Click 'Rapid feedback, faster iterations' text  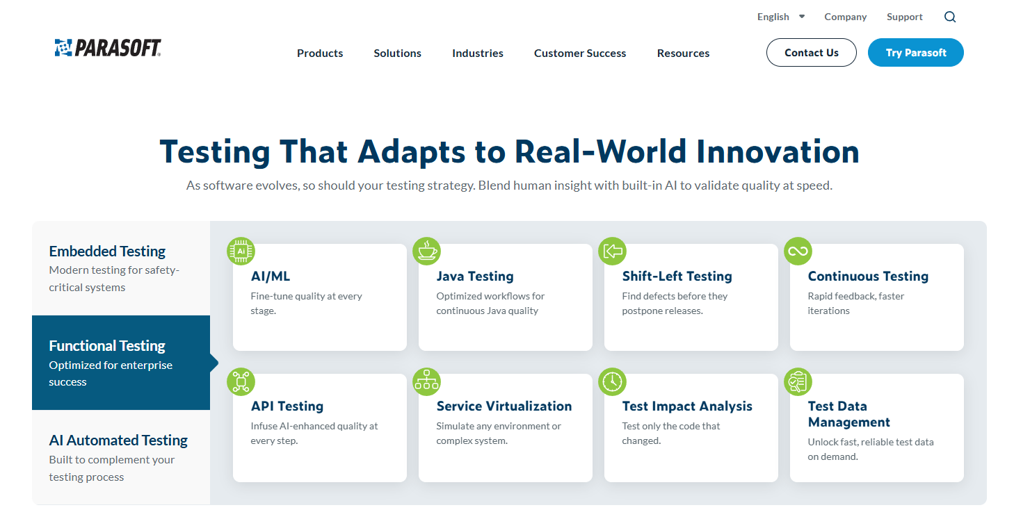click(856, 303)
